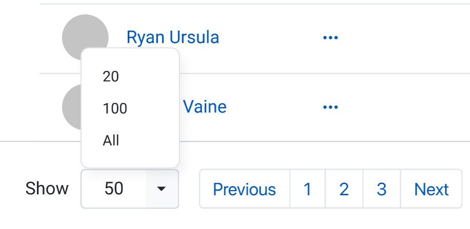Go to the Next page
This screenshot has height=229, width=470.
[432, 189]
